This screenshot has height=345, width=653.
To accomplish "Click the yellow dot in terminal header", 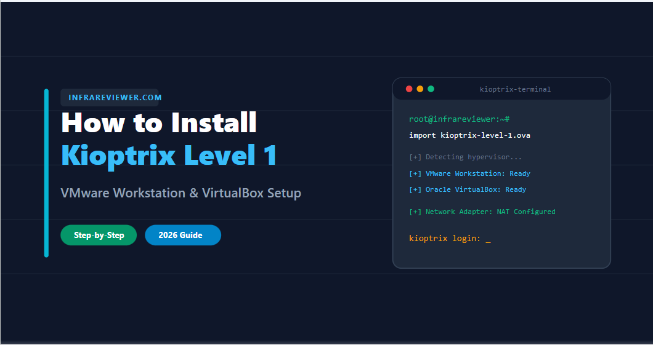I will coord(420,89).
